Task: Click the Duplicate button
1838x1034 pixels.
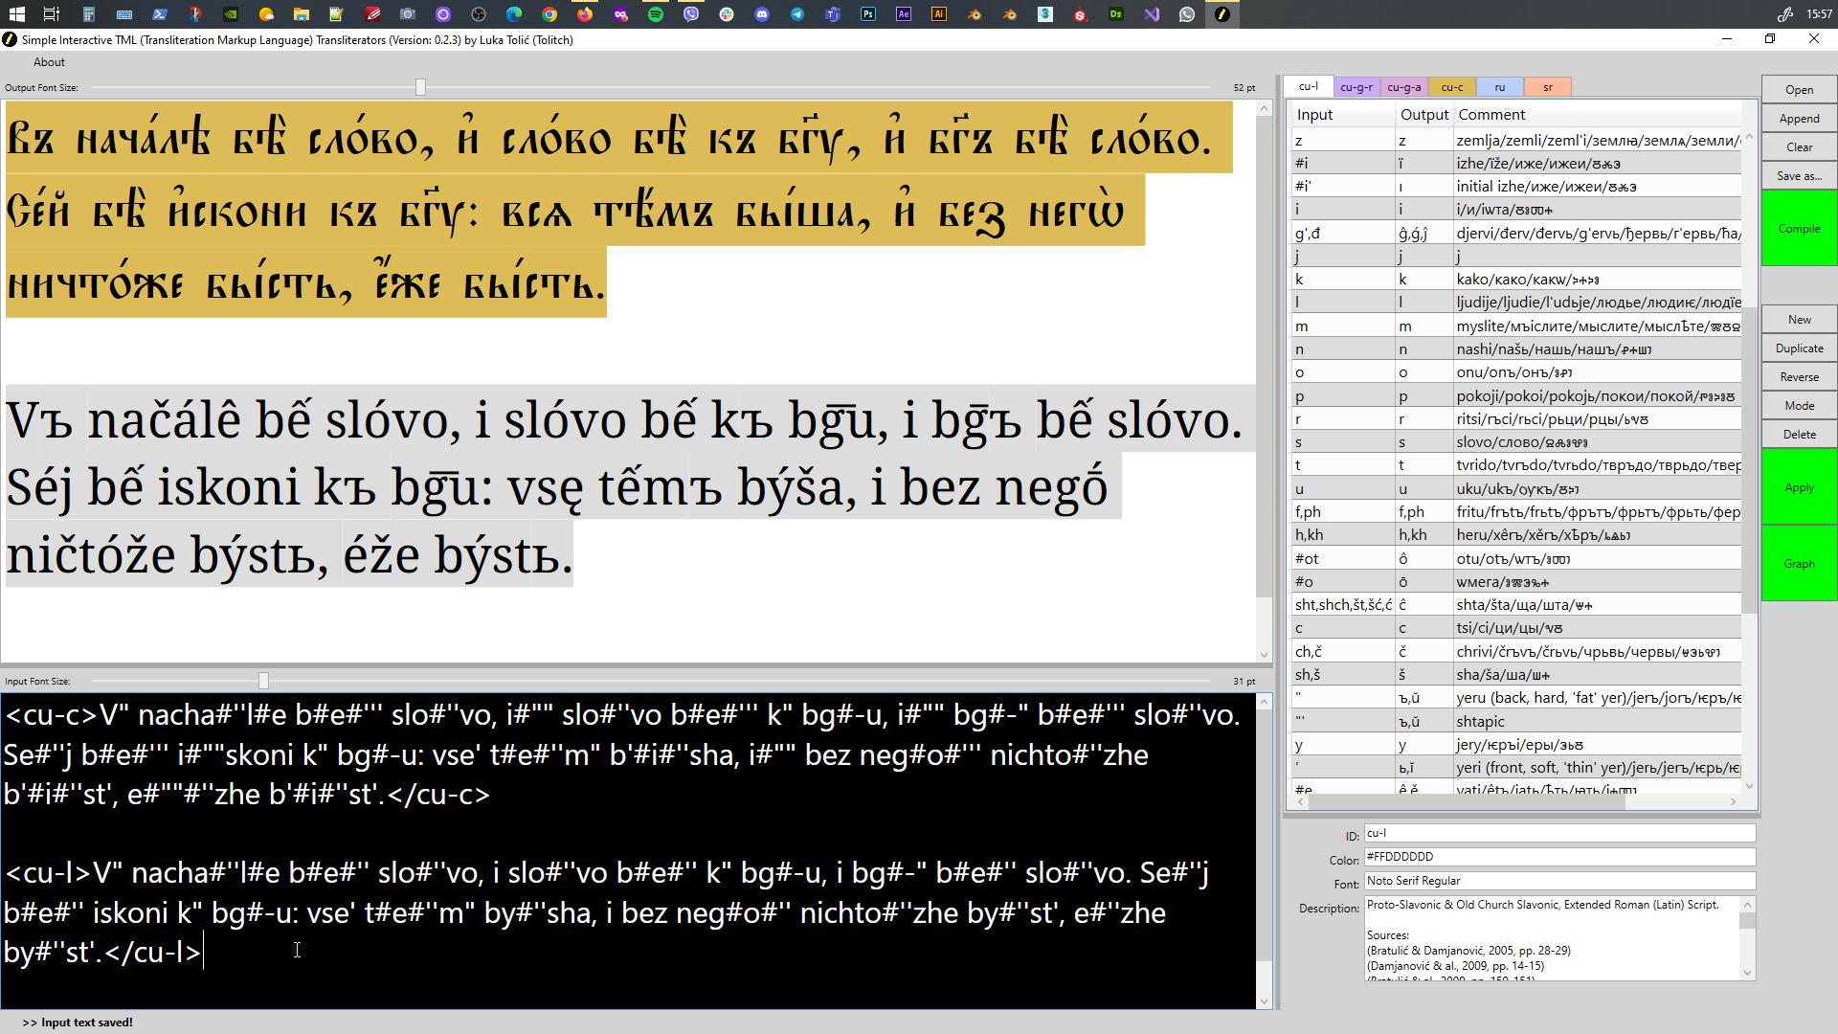Action: pos(1796,348)
